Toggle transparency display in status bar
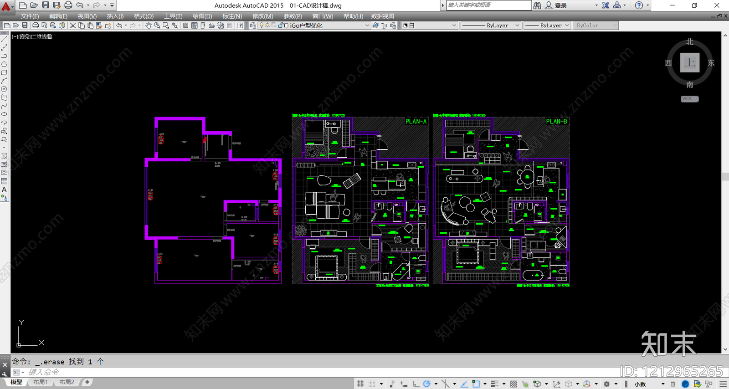Viewport: 729px width, 389px height. coord(513,384)
